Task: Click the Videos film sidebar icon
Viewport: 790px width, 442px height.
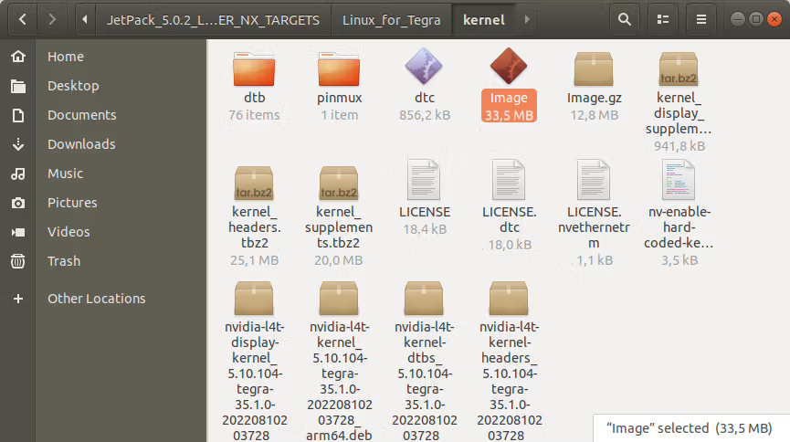Action: (x=18, y=232)
